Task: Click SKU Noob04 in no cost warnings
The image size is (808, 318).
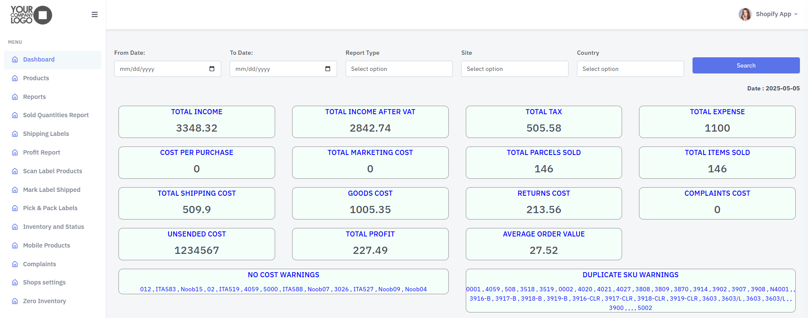Action: 416,289
